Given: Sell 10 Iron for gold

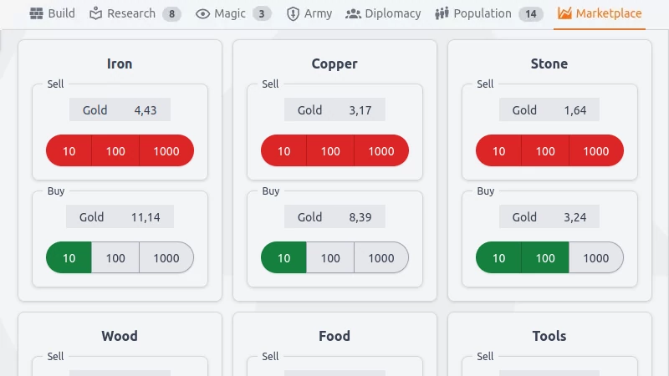Looking at the screenshot, I should click(x=69, y=151).
